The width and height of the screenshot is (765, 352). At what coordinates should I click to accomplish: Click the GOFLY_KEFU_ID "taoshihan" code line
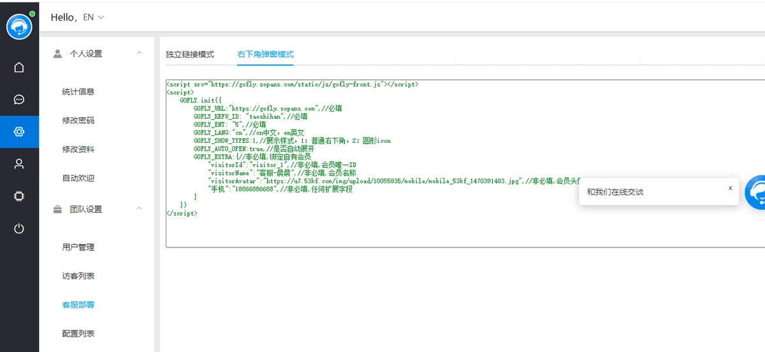click(x=251, y=117)
